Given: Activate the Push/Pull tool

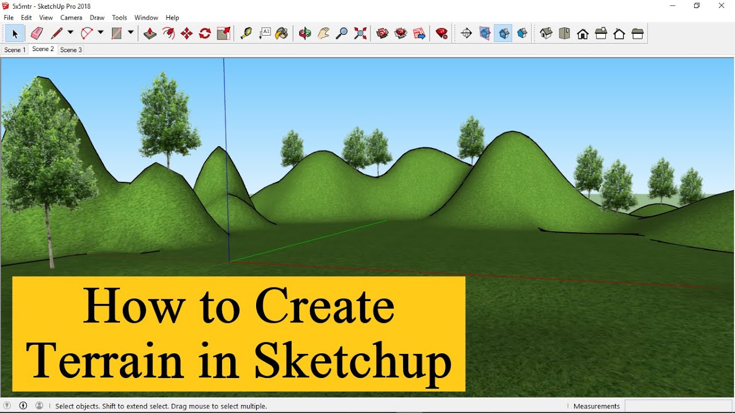Looking at the screenshot, I should [x=150, y=34].
